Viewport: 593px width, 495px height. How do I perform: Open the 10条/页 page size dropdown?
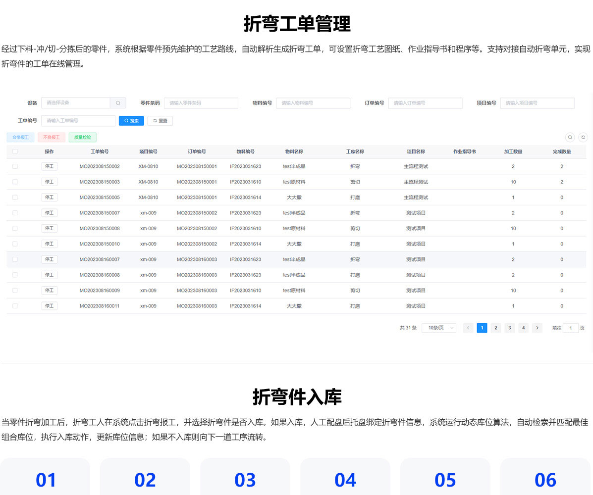[438, 328]
